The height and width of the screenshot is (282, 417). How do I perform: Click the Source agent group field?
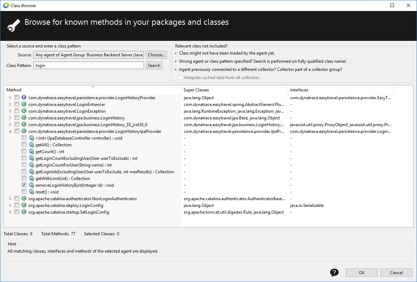point(89,55)
